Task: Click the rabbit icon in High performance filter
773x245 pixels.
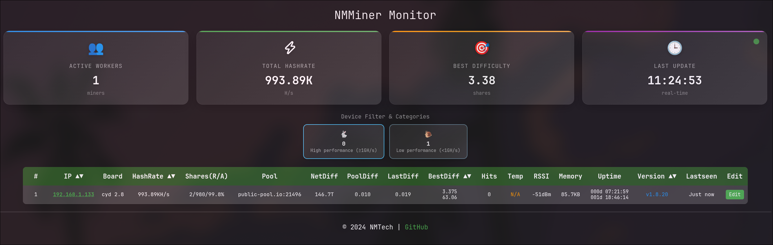Action: 343,134
